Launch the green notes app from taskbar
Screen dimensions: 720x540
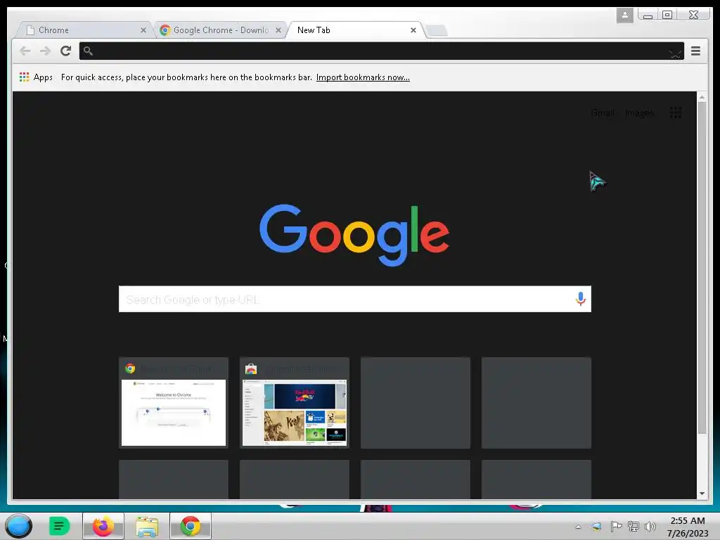(x=59, y=526)
